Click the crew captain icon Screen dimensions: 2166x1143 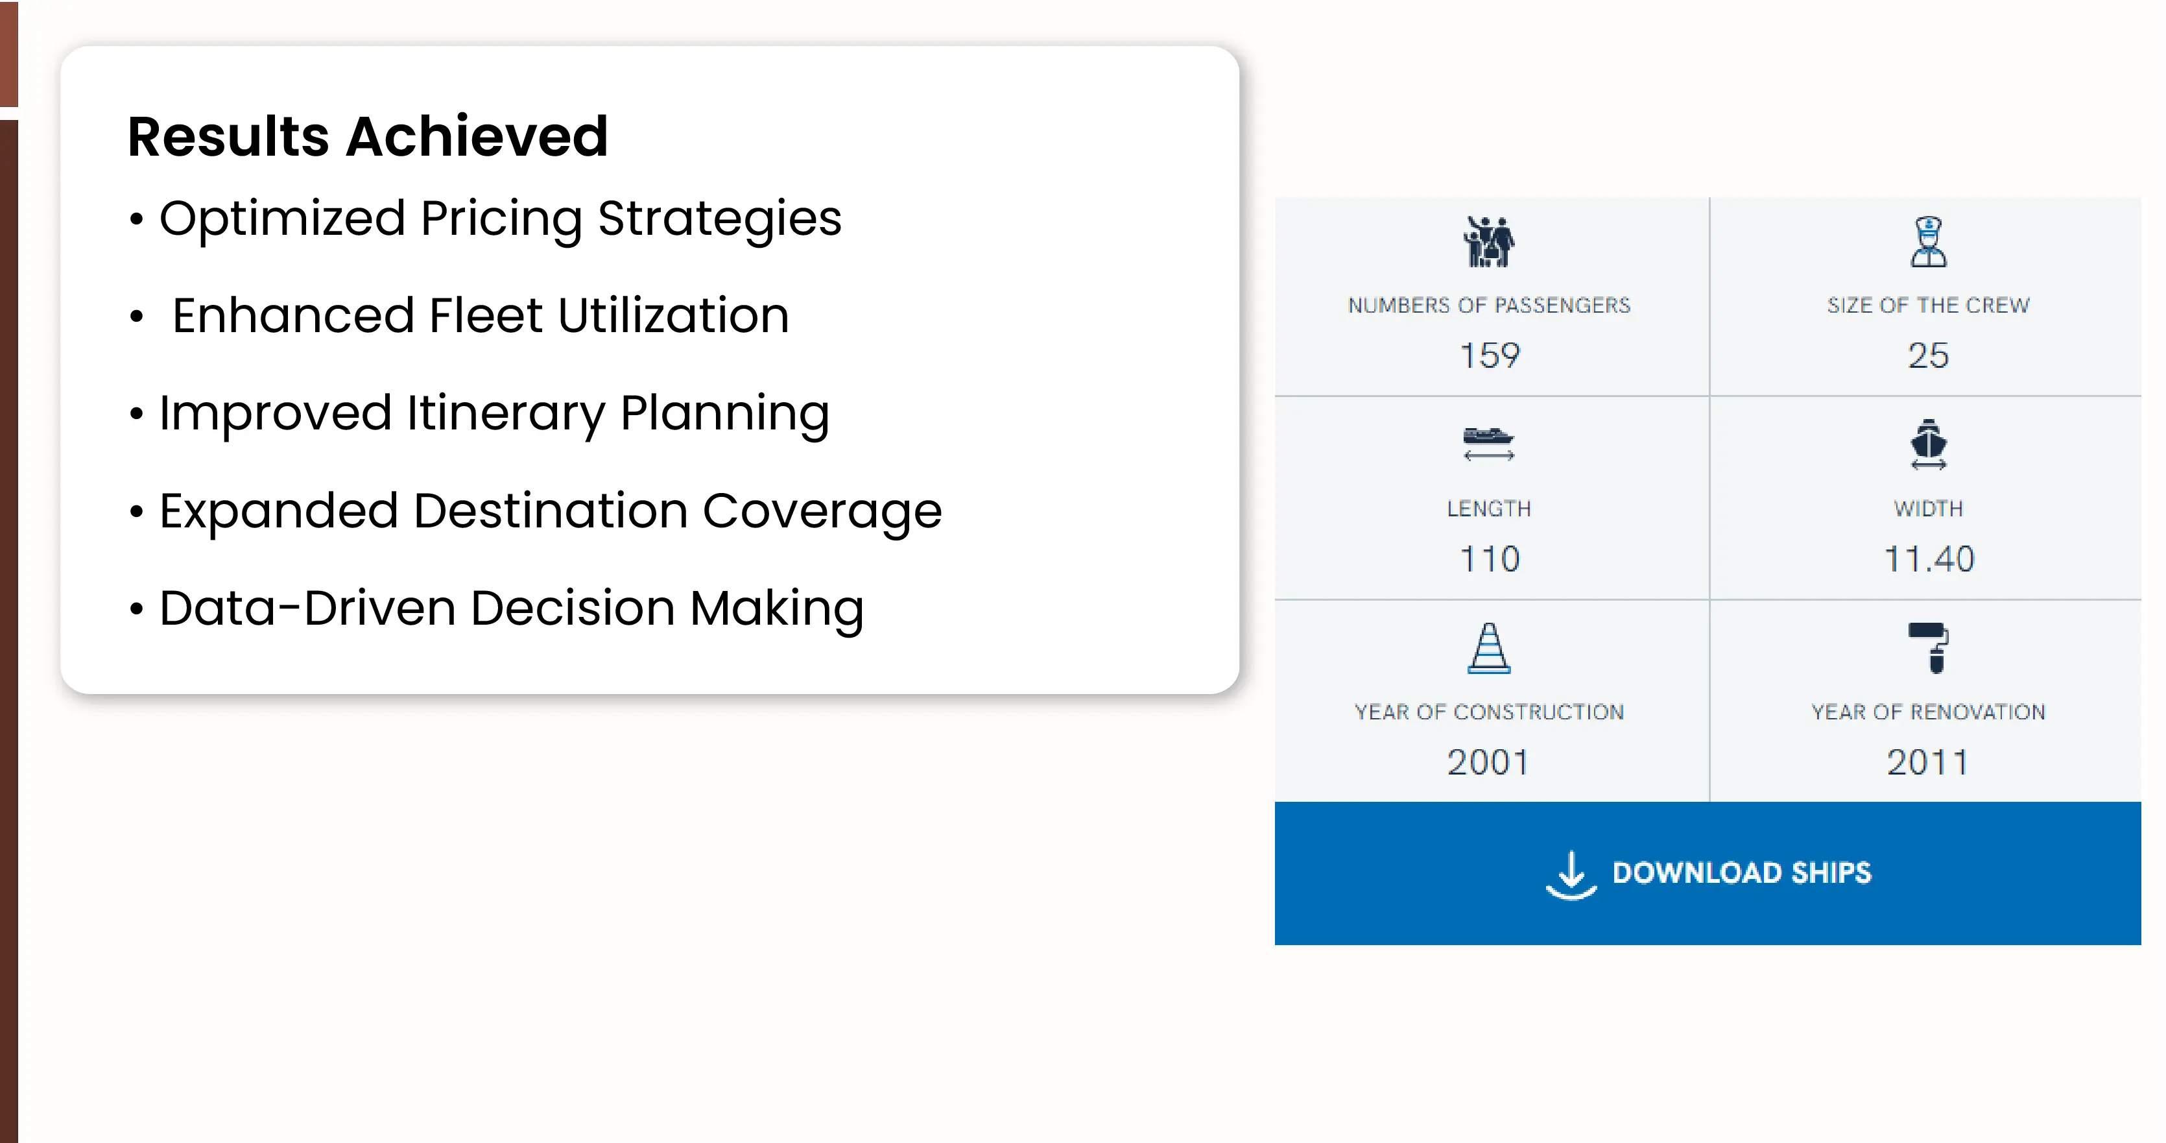pyautogui.click(x=1927, y=242)
